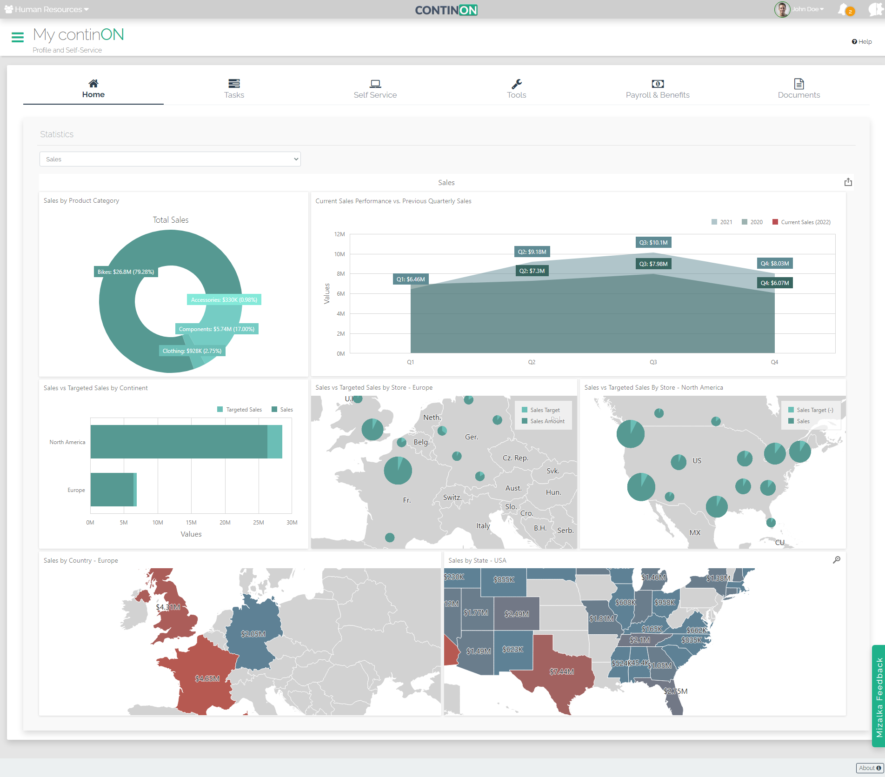Toggle the 2021 series in the quarterly legend

(x=721, y=222)
